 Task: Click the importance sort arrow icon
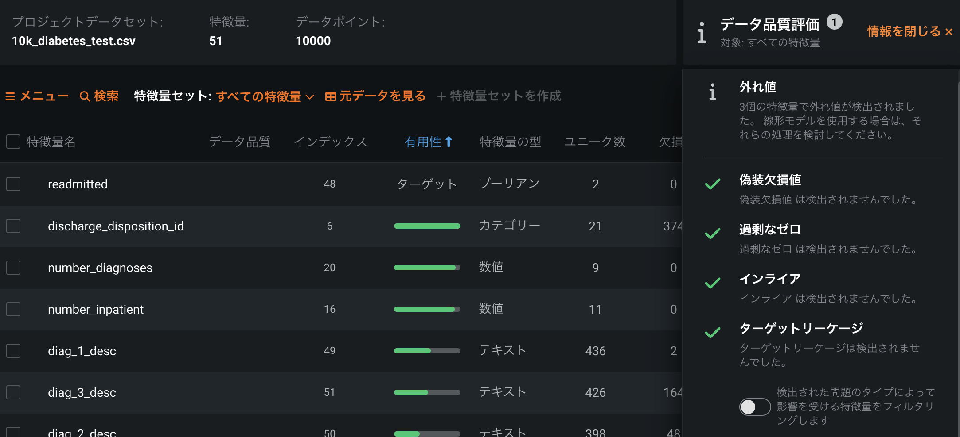449,142
